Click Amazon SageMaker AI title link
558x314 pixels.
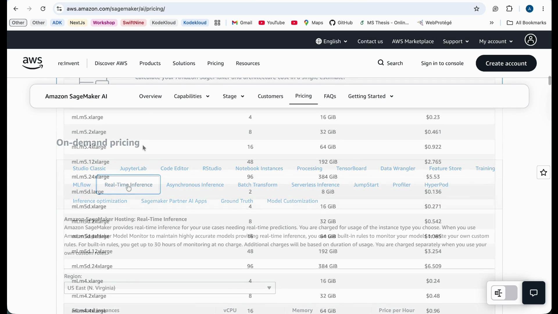click(76, 97)
